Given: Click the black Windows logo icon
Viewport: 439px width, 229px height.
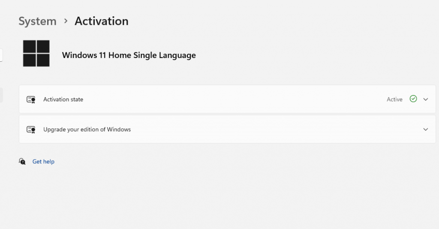Looking at the screenshot, I should (x=36, y=53).
